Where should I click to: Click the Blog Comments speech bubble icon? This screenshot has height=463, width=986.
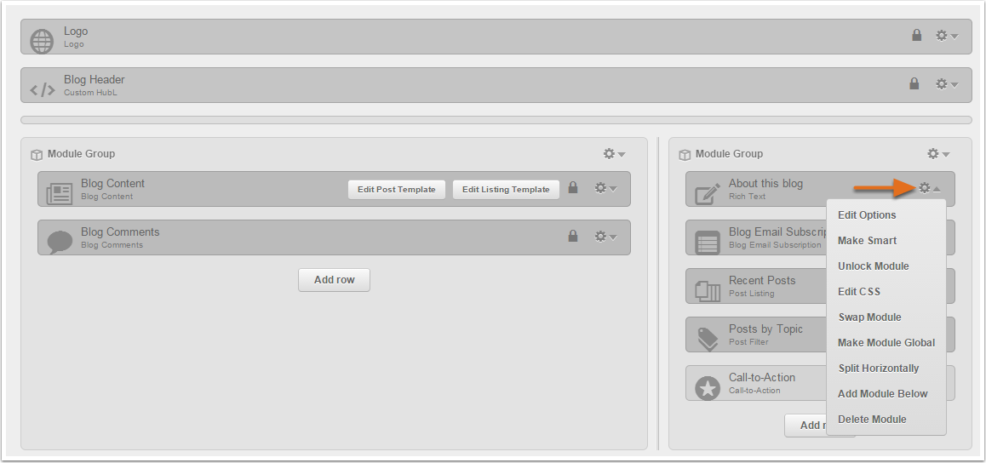click(60, 242)
